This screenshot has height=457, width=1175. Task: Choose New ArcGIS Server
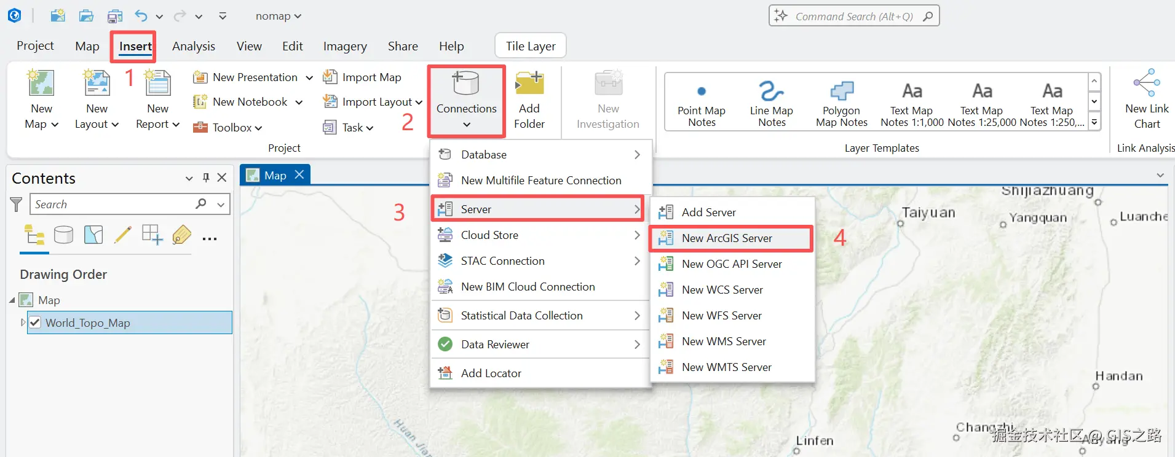(732, 238)
